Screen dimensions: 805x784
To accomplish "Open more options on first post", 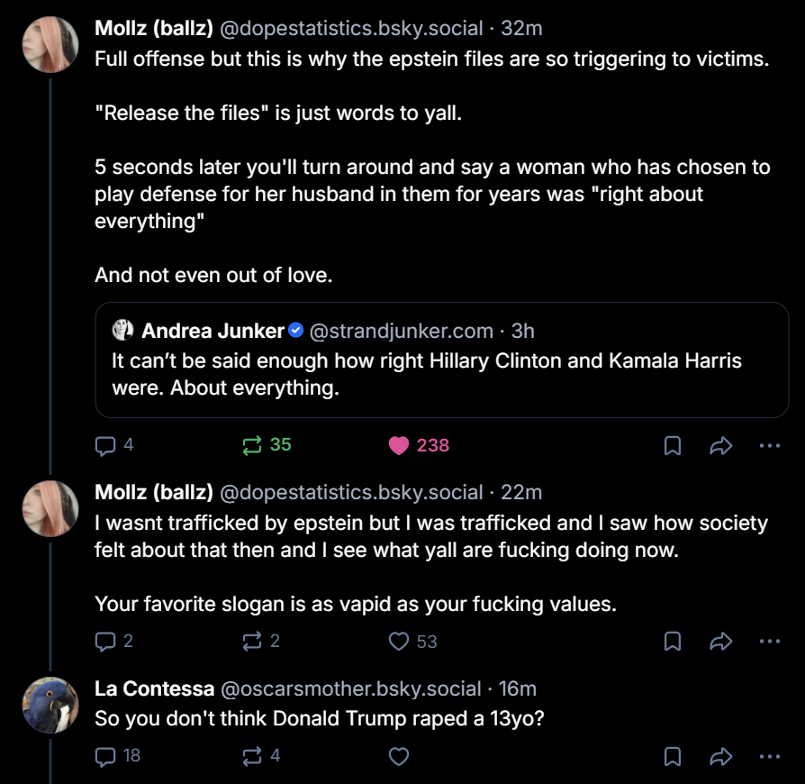I will (769, 445).
